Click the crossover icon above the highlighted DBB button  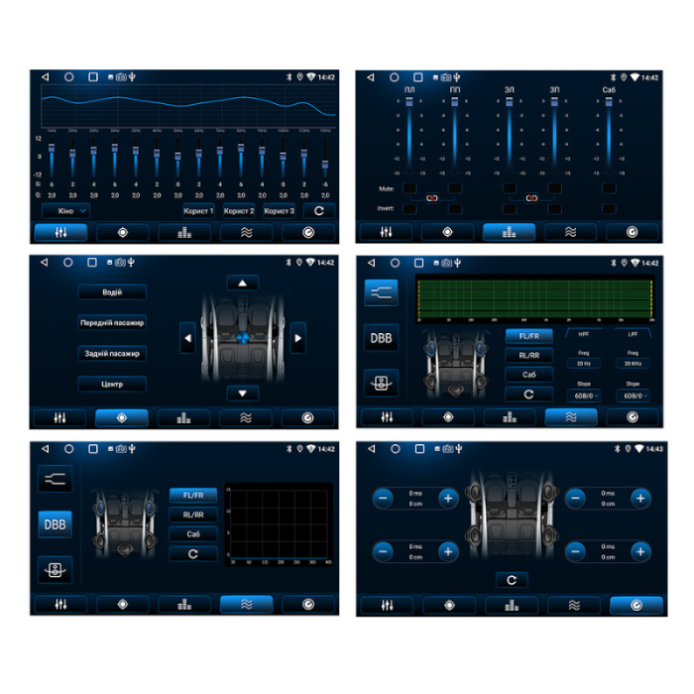55,479
